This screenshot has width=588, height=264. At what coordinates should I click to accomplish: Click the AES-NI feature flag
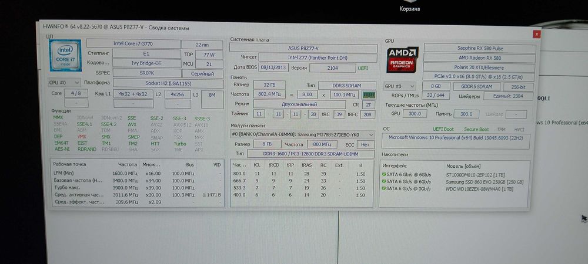pyautogui.click(x=62, y=149)
